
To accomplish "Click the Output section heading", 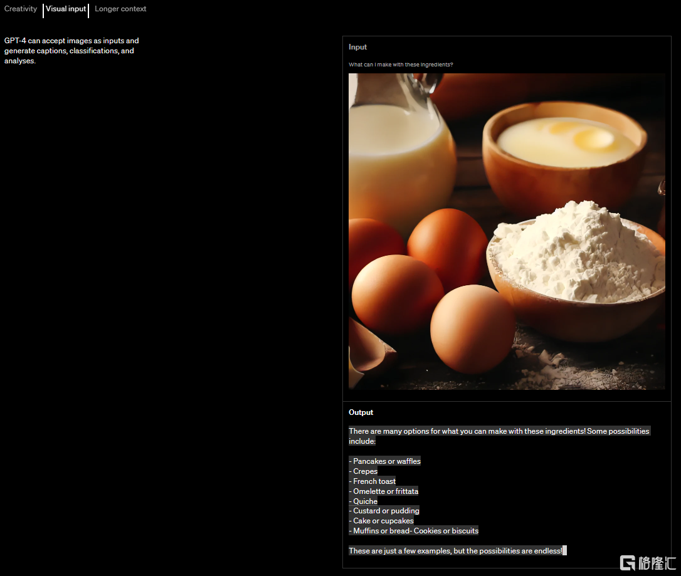I will click(x=361, y=412).
